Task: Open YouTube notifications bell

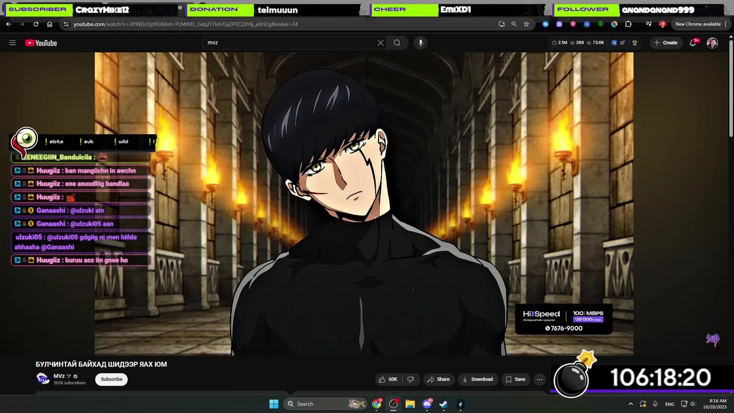Action: pyautogui.click(x=693, y=42)
